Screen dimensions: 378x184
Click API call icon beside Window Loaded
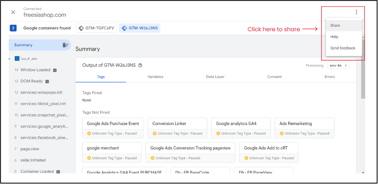pyautogui.click(x=55, y=70)
